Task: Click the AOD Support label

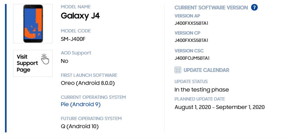Action: coord(76,53)
